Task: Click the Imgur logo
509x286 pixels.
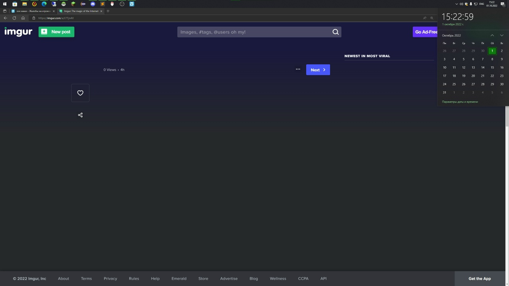Action: (18, 32)
